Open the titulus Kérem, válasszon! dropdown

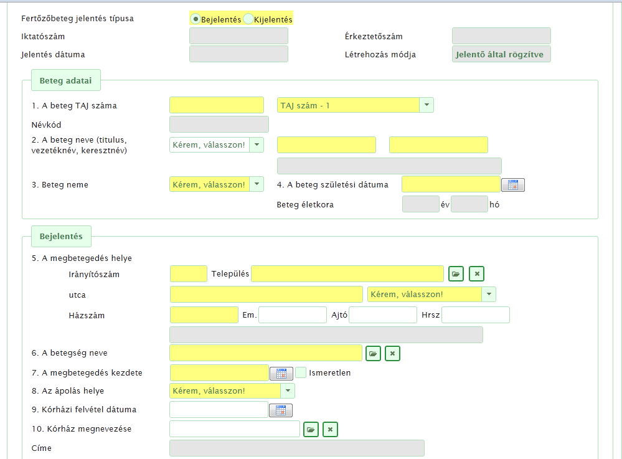click(x=257, y=145)
